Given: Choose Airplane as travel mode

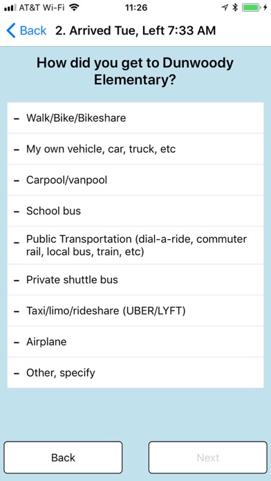Looking at the screenshot, I should point(135,341).
